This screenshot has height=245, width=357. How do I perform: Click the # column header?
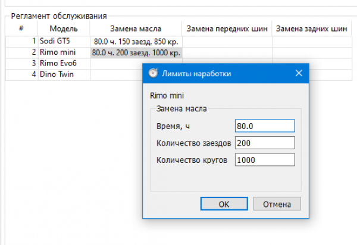[21, 29]
